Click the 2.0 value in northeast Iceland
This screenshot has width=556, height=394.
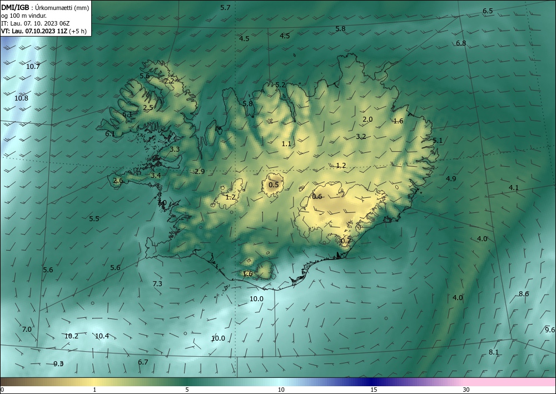[x=368, y=119]
